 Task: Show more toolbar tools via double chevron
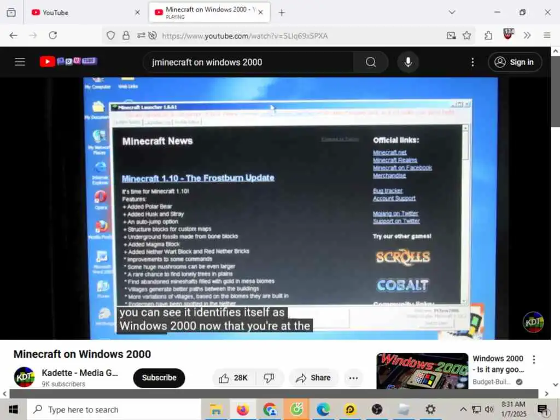click(x=527, y=36)
